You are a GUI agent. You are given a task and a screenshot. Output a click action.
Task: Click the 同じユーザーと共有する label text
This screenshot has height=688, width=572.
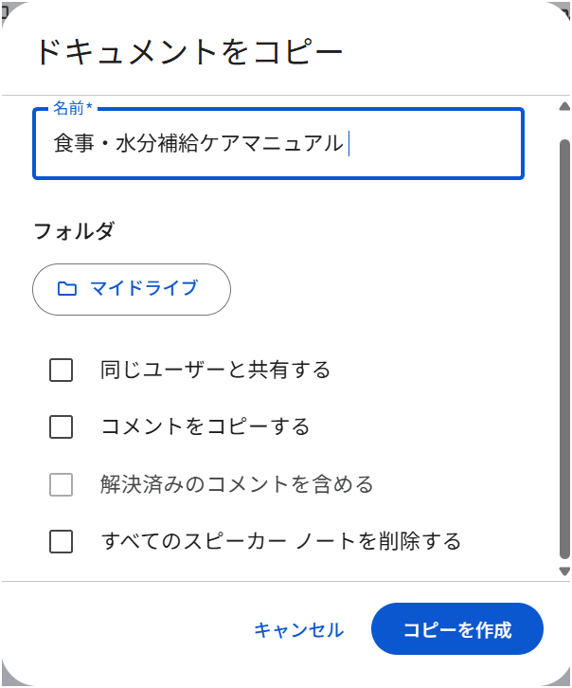coord(215,370)
